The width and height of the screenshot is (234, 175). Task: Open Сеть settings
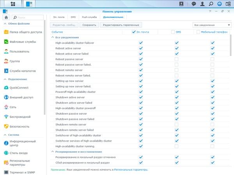pos(10,107)
